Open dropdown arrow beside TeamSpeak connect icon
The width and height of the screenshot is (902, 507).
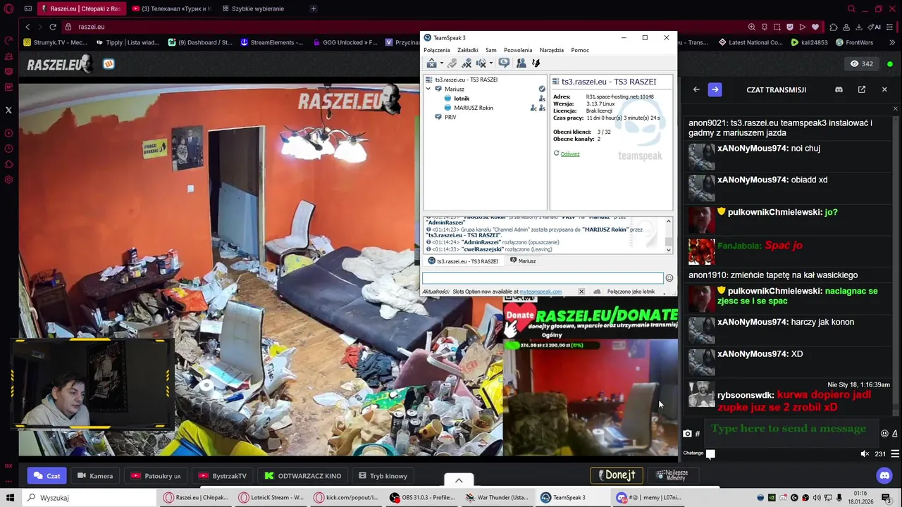point(442,63)
